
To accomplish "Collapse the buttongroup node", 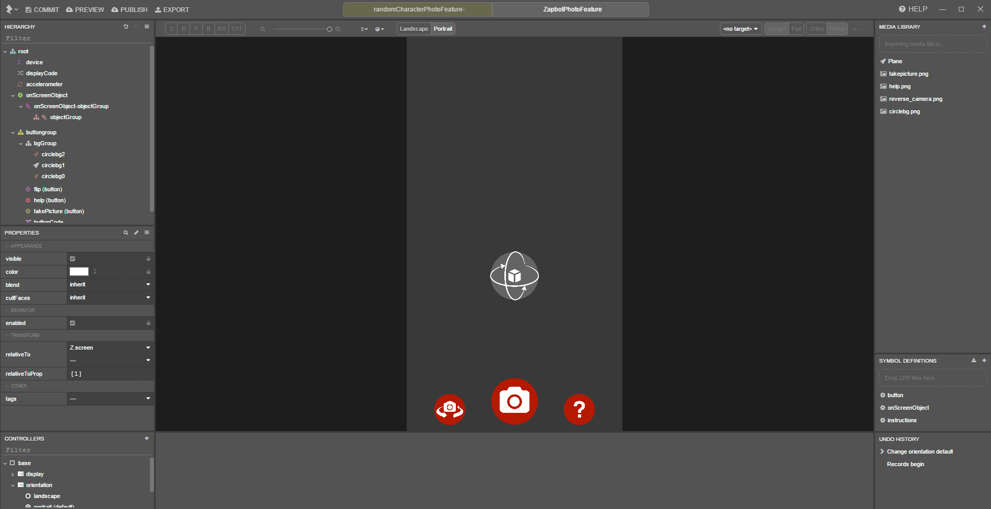I will (x=13, y=133).
